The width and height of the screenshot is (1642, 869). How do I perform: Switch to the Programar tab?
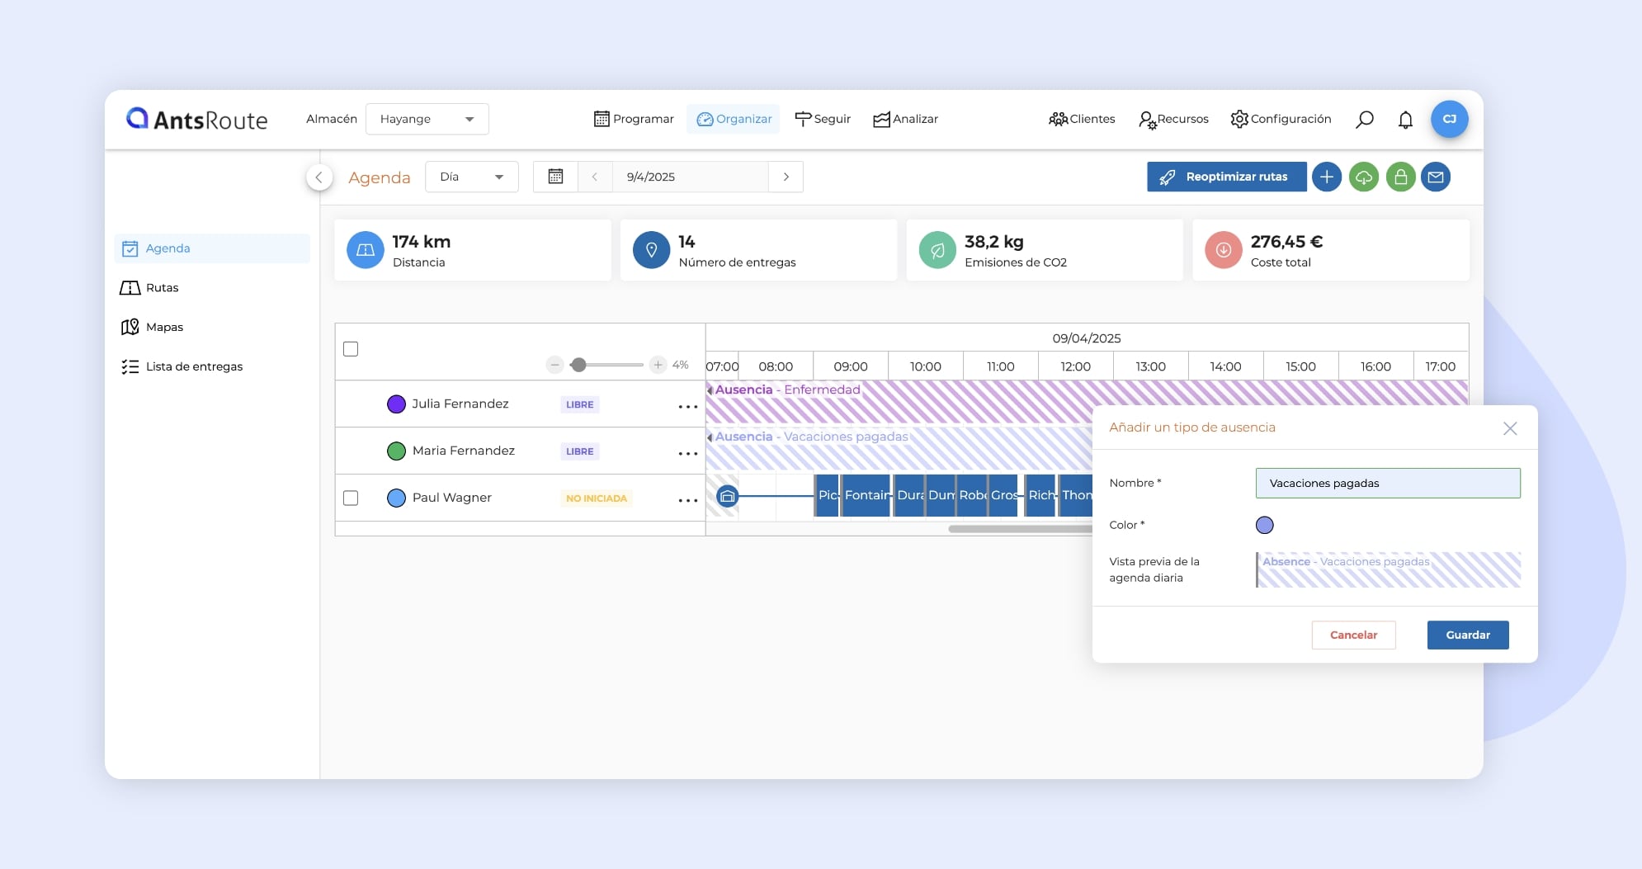(634, 119)
